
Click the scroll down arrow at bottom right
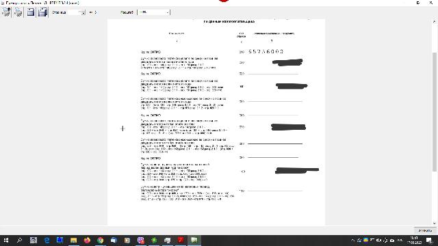435,223
